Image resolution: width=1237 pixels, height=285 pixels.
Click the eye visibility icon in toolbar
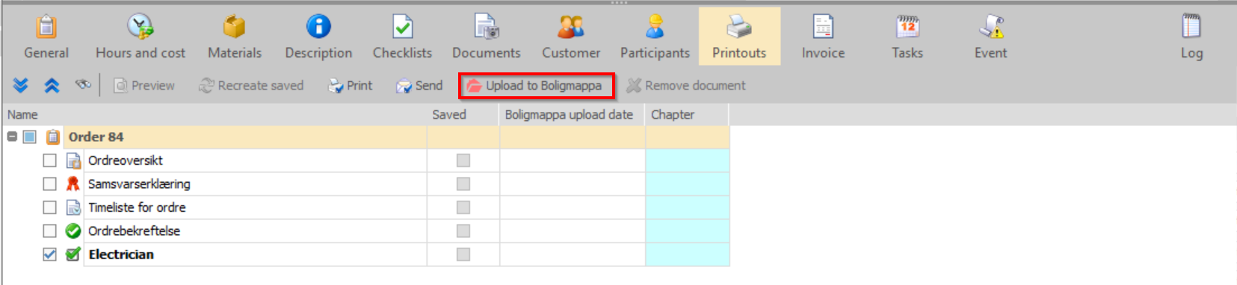click(x=83, y=85)
